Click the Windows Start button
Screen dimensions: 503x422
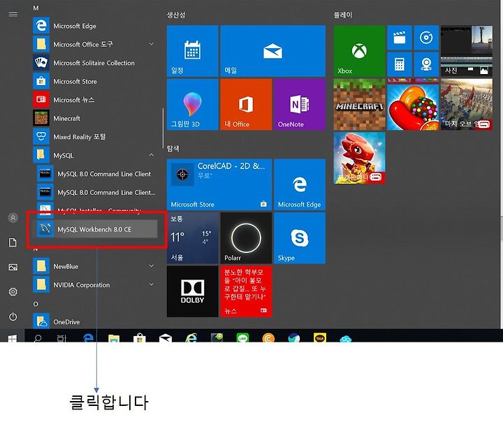coord(12,338)
